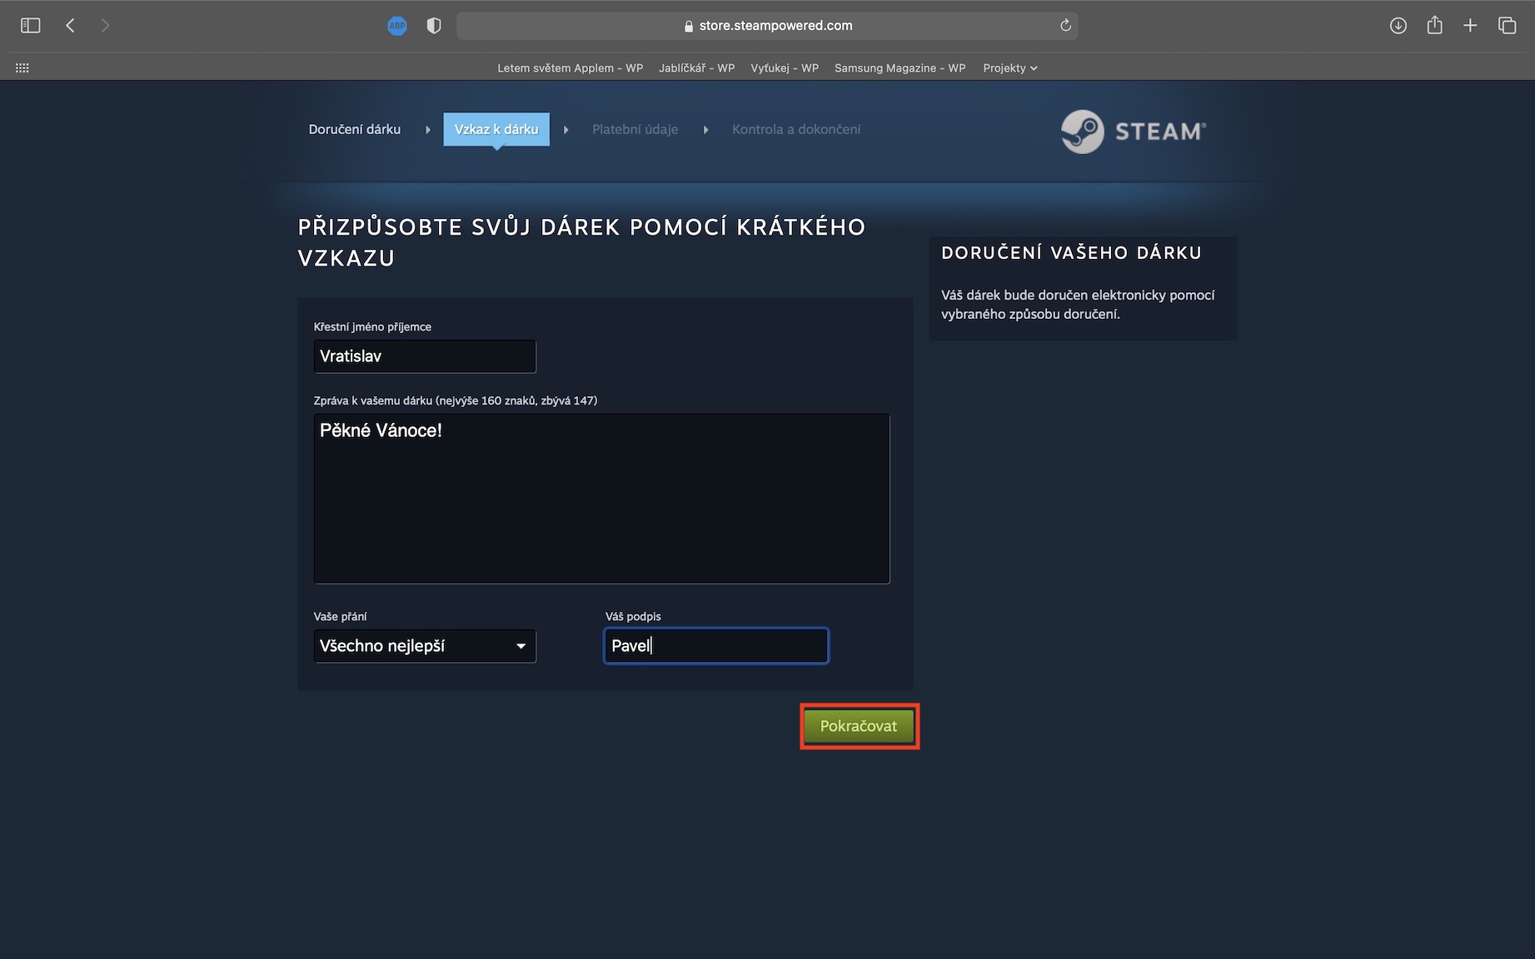Open the Share icon in the toolbar
1535x959 pixels.
[1434, 25]
